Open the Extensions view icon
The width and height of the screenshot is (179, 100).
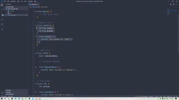coord(2,24)
